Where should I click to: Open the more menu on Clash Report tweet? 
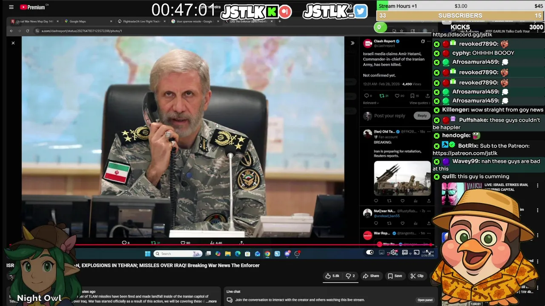[429, 41]
